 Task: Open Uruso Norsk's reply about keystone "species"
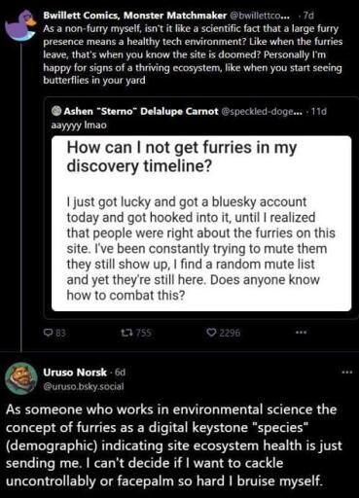(174, 445)
